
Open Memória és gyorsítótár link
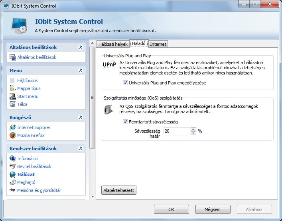tap(39, 190)
